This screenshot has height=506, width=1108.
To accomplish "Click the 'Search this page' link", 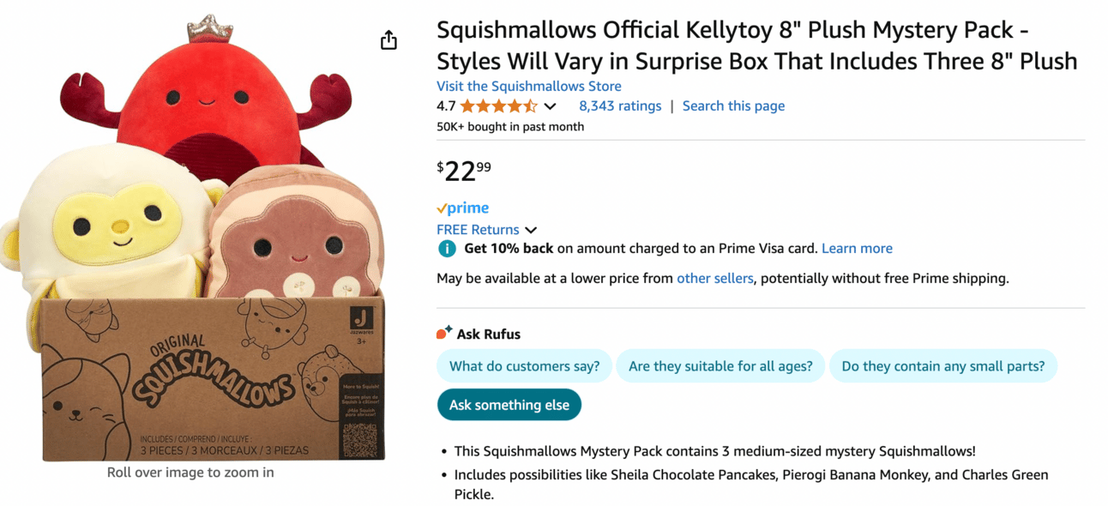I will 733,106.
